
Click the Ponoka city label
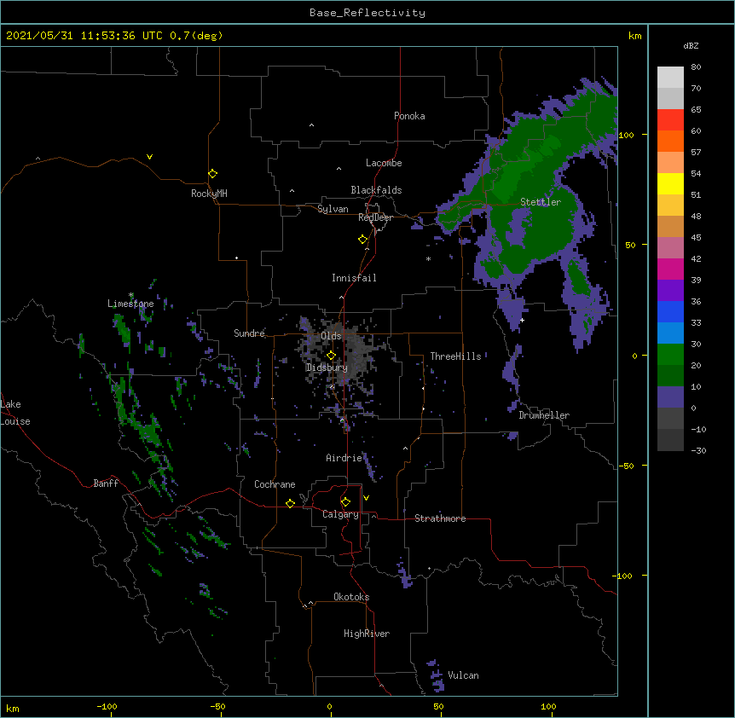tap(409, 116)
